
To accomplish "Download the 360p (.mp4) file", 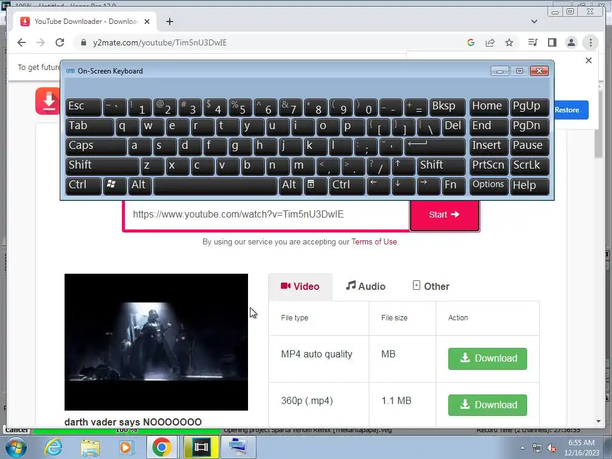I will coord(488,405).
